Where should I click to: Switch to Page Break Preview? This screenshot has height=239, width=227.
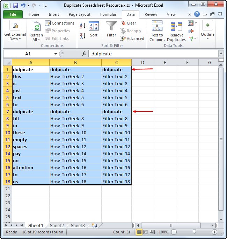point(152,232)
